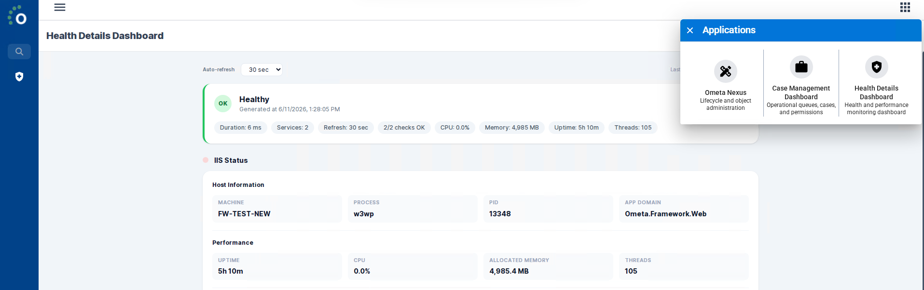This screenshot has height=290, width=924.
Task: Select the Ometa.Framework.Web app domain value
Action: (x=666, y=214)
